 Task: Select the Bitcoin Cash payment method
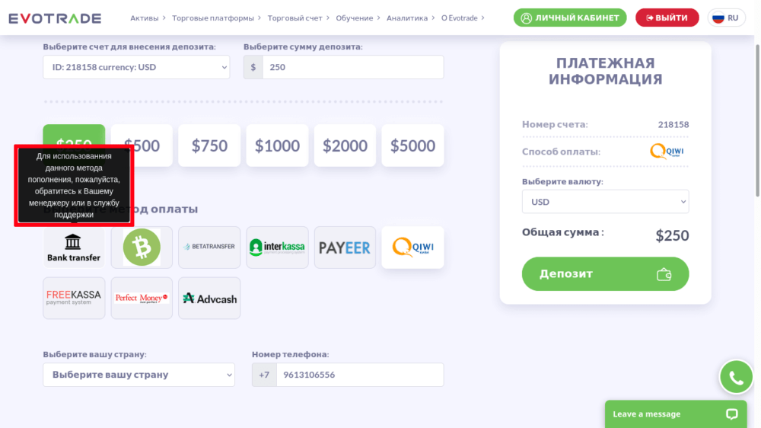click(x=142, y=248)
